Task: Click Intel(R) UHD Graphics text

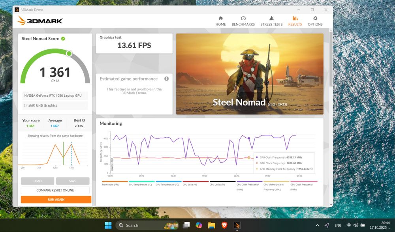Action: point(41,105)
